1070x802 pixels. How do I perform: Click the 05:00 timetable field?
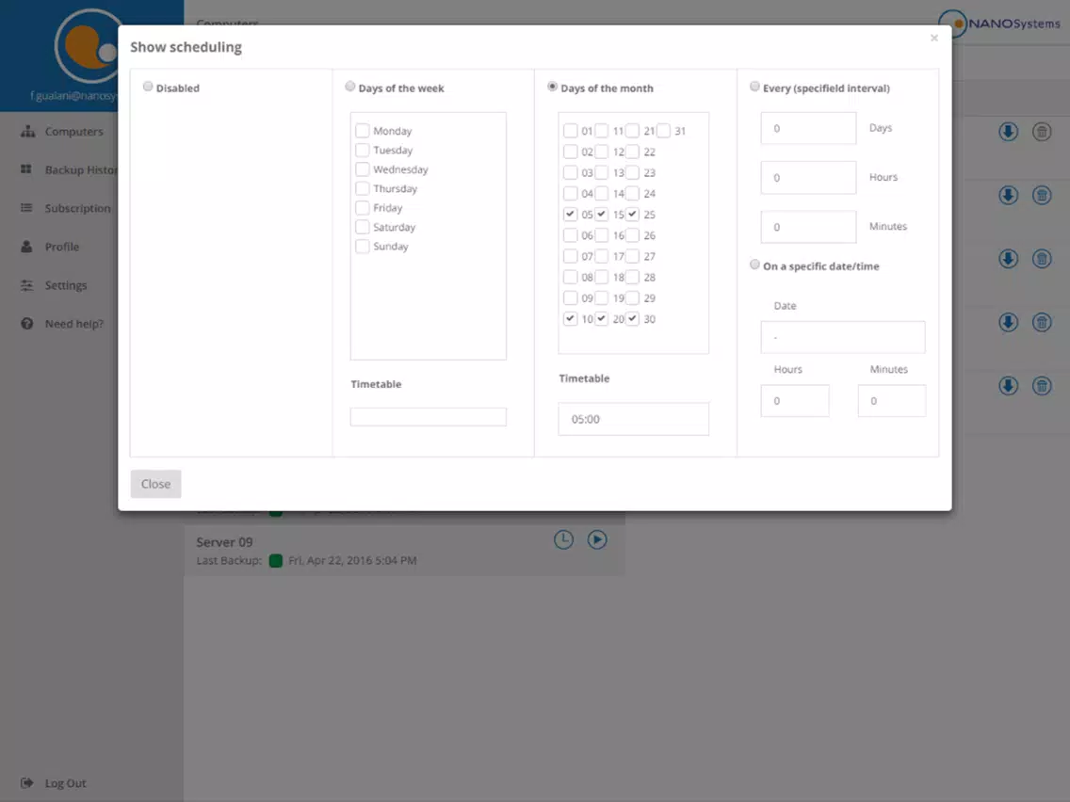pyautogui.click(x=633, y=419)
